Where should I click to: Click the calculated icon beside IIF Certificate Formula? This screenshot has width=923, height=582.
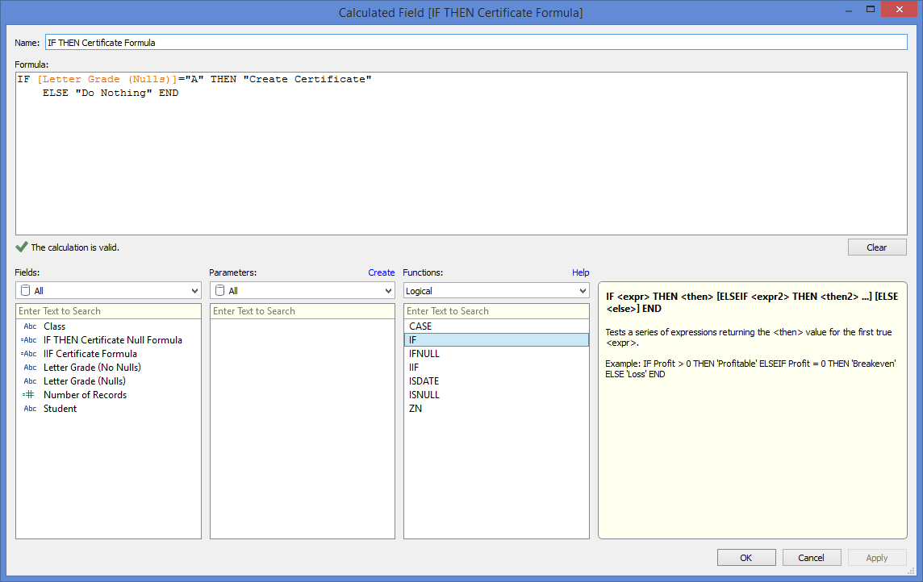[28, 354]
